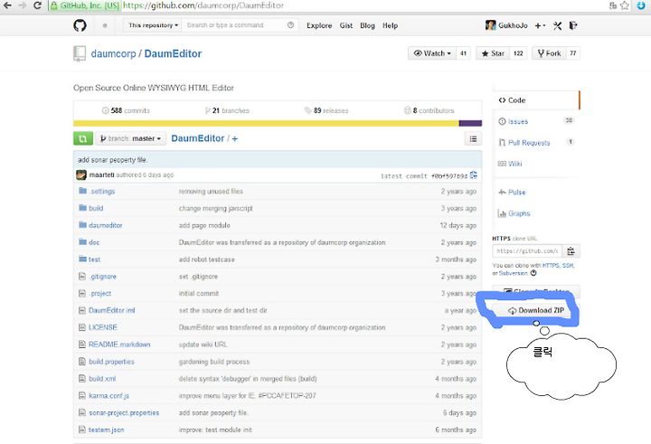Open the plus create new menu
Screen dimensions: 651x444
[x=540, y=25]
